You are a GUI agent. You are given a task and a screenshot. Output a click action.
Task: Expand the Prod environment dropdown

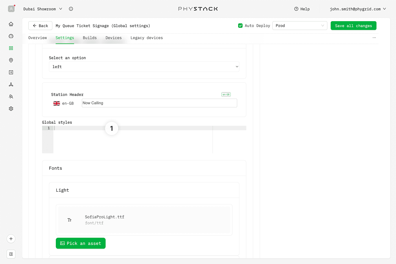coord(299,26)
